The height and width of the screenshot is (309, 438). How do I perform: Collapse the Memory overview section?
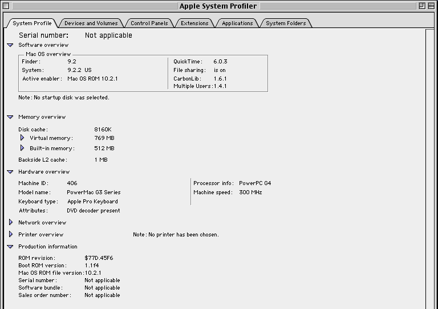(x=10, y=117)
